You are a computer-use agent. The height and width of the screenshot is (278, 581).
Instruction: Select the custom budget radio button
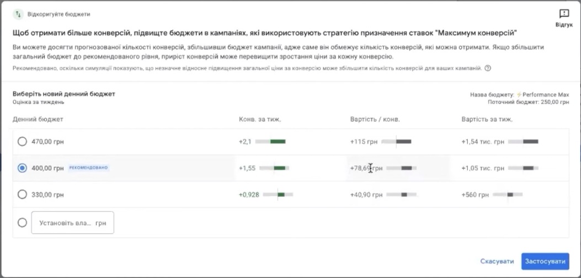[x=22, y=223]
